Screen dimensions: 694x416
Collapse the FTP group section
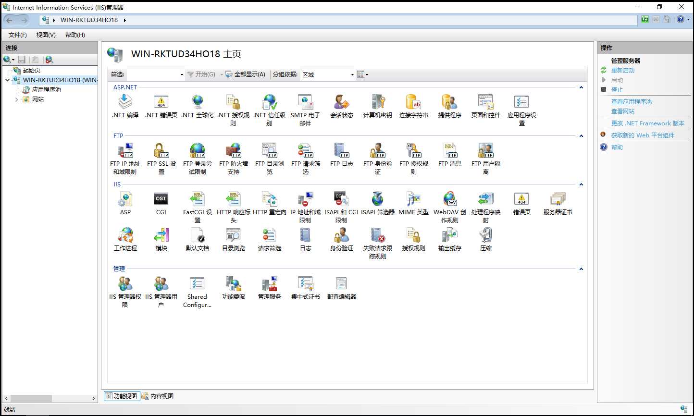(581, 136)
